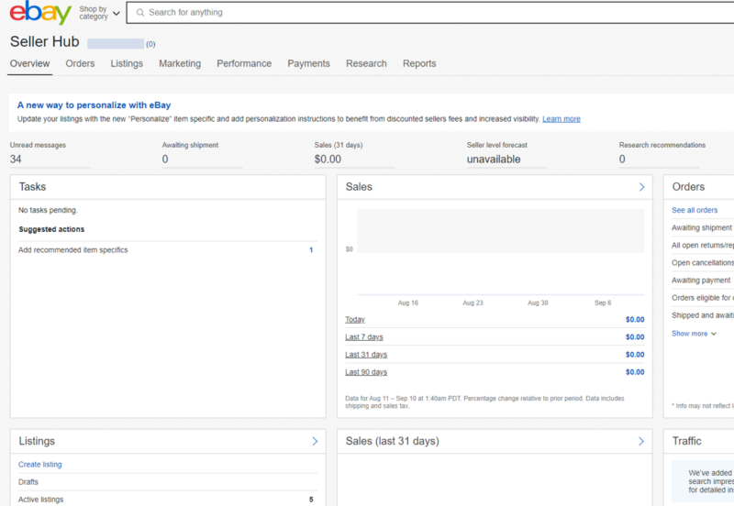Open Sales panel arrow icon
Image resolution: width=734 pixels, height=506 pixels.
(x=641, y=187)
